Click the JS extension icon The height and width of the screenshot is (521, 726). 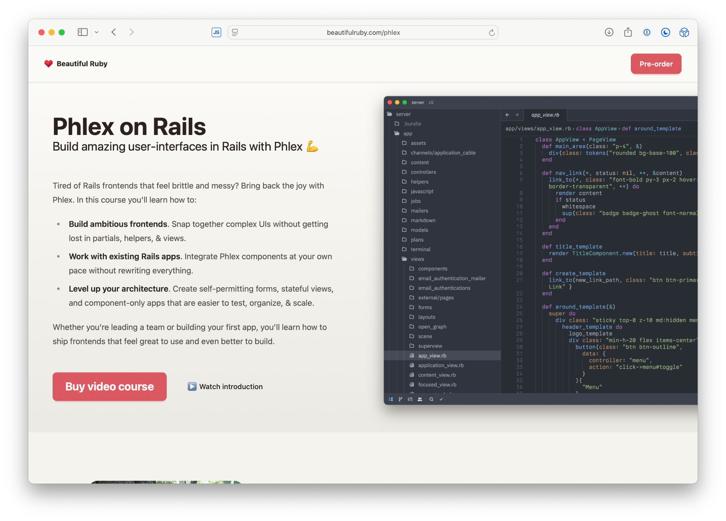[x=216, y=32]
